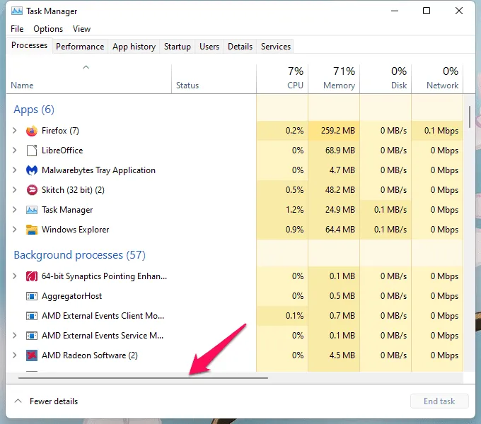The image size is (481, 424).
Task: Expand the Windows Explorer process row
Action: click(x=14, y=230)
